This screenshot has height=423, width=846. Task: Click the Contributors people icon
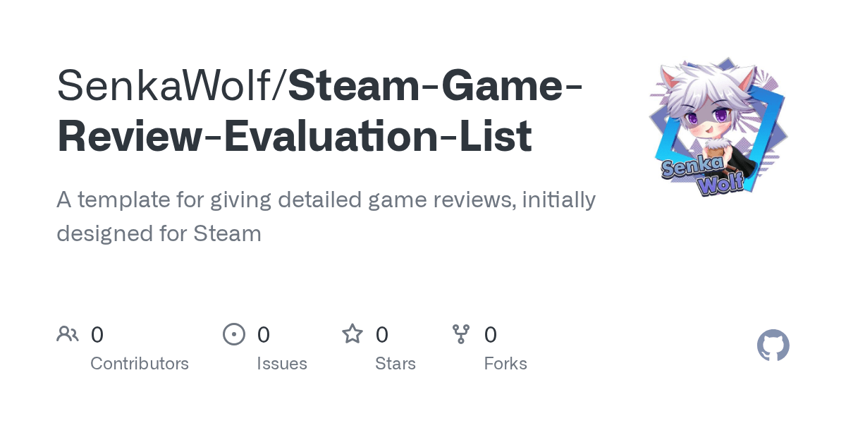pyautogui.click(x=68, y=334)
